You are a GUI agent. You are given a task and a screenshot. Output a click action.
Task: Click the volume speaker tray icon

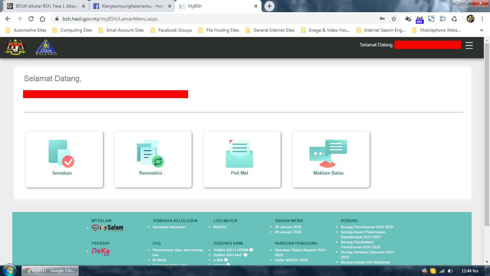pyautogui.click(x=450, y=271)
